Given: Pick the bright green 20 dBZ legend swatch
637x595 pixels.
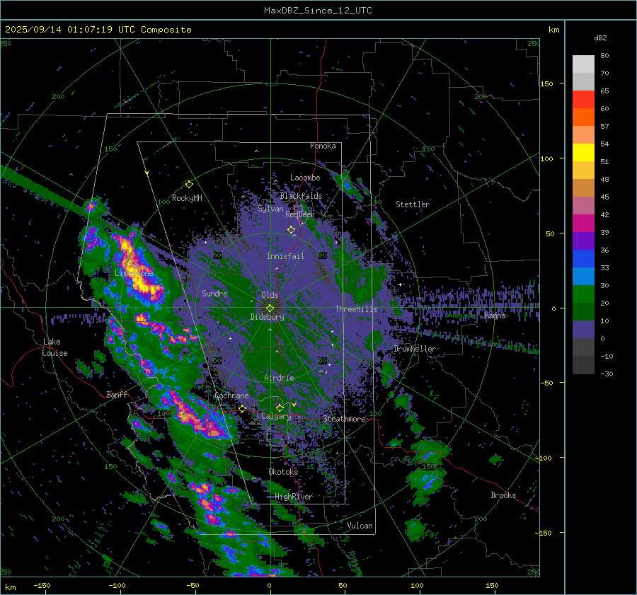Looking at the screenshot, I should point(583,294).
